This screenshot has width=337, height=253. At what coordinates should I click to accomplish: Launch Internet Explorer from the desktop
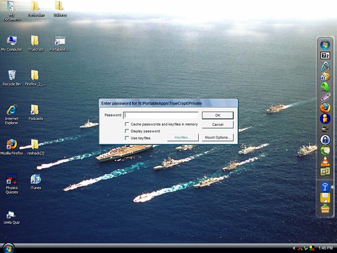tap(11, 115)
